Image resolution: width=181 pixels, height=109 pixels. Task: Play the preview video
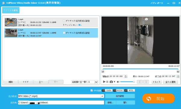(104, 82)
